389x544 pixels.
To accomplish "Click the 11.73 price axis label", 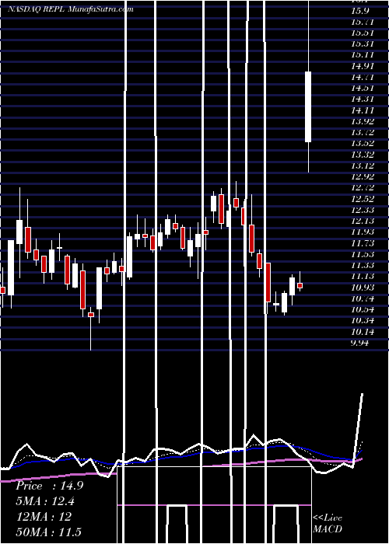I will [363, 242].
